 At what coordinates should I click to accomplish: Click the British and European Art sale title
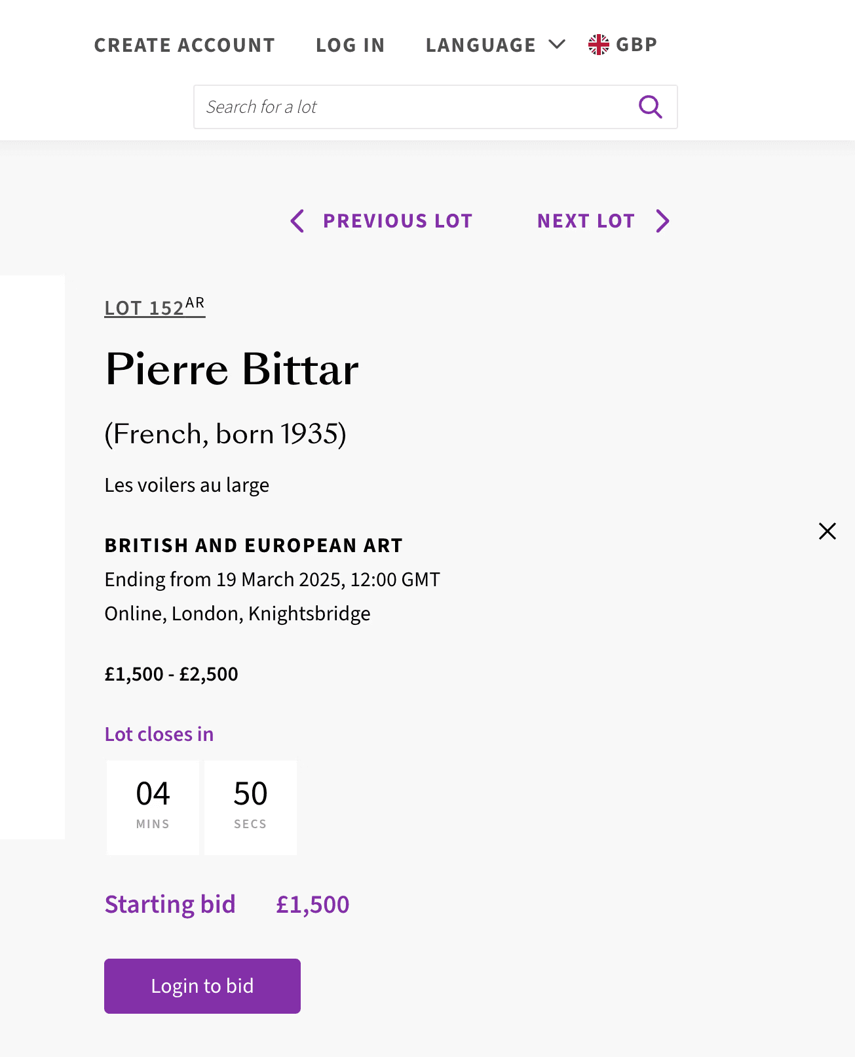[x=254, y=545]
